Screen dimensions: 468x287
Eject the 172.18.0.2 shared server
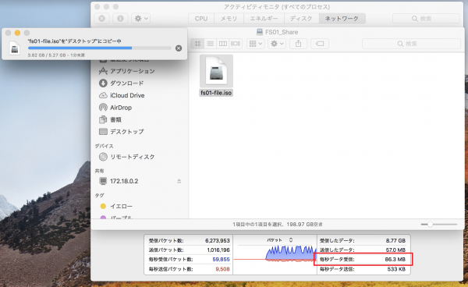click(x=179, y=181)
